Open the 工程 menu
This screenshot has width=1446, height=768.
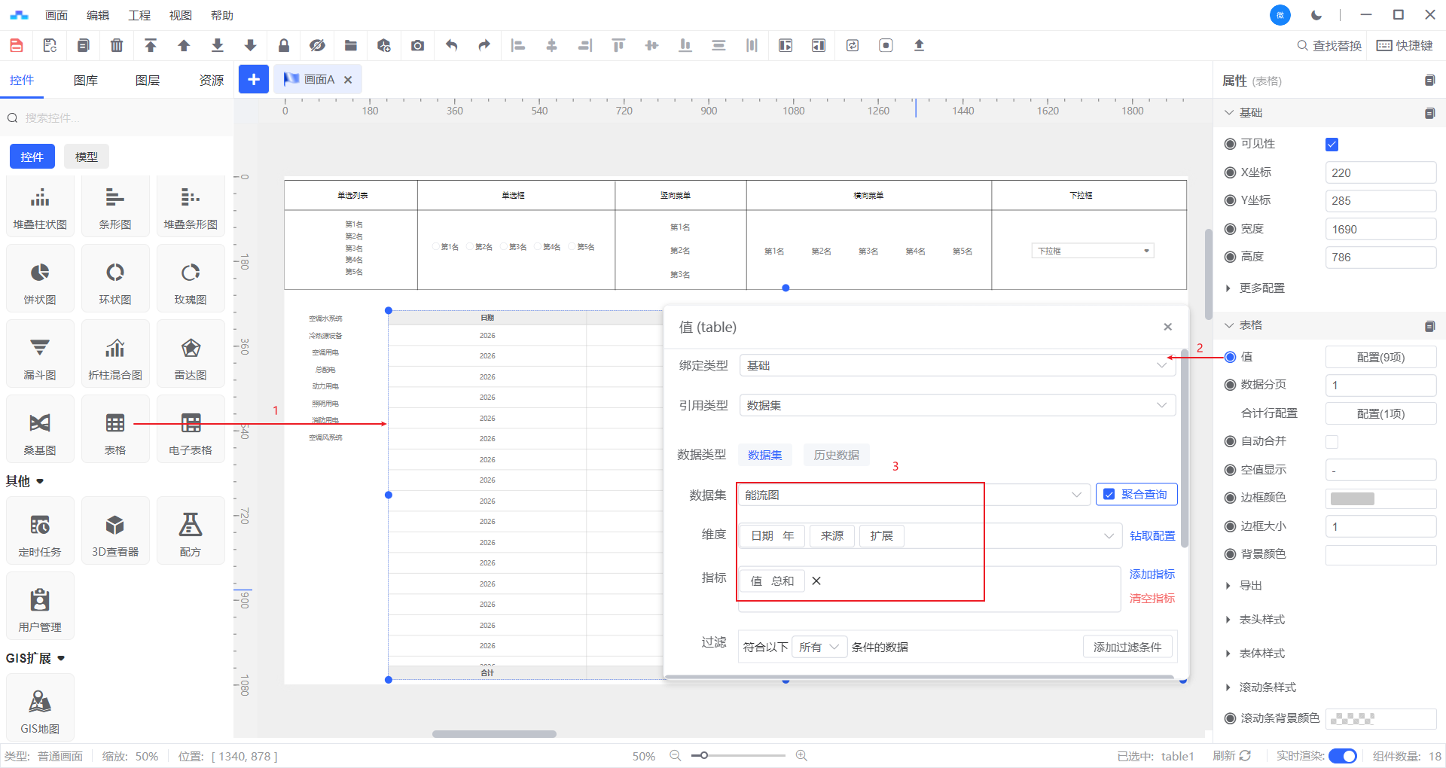pyautogui.click(x=139, y=15)
